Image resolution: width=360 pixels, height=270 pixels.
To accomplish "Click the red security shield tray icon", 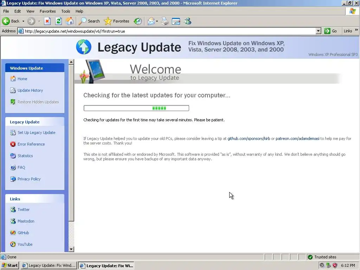I will [x=335, y=265].
